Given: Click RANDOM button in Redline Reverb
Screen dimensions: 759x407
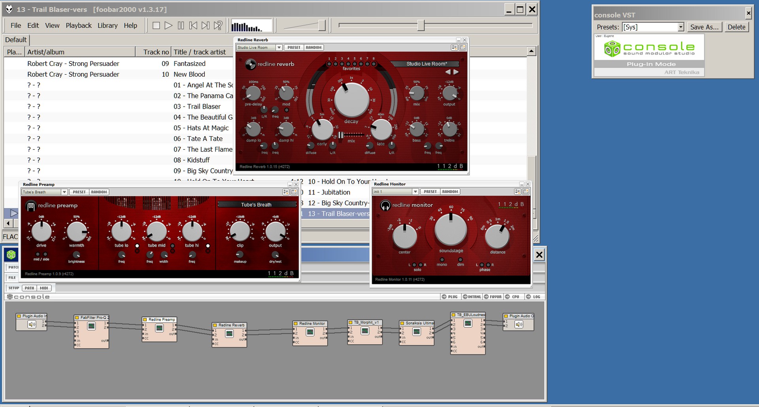Looking at the screenshot, I should point(314,47).
